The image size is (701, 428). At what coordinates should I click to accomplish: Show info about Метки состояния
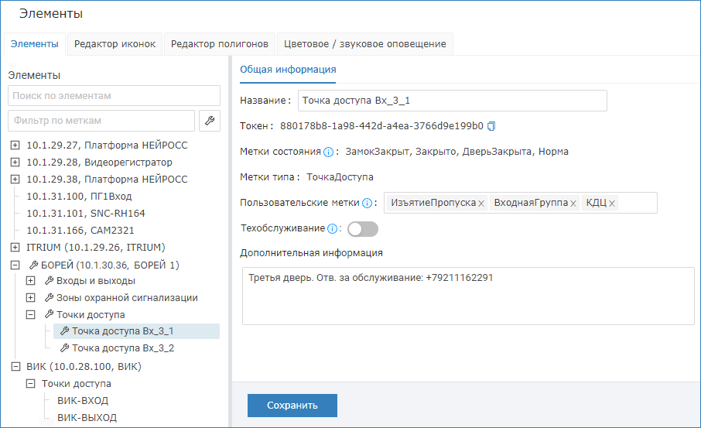(x=328, y=152)
